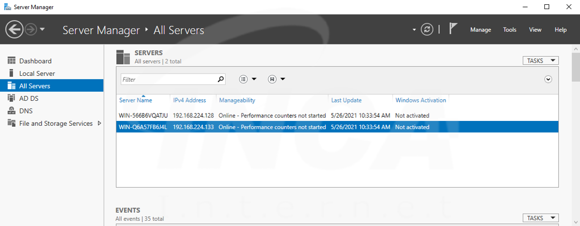This screenshot has height=226, width=580.
Task: Open dropdown arrow left of Refresh
Action: tap(415, 30)
